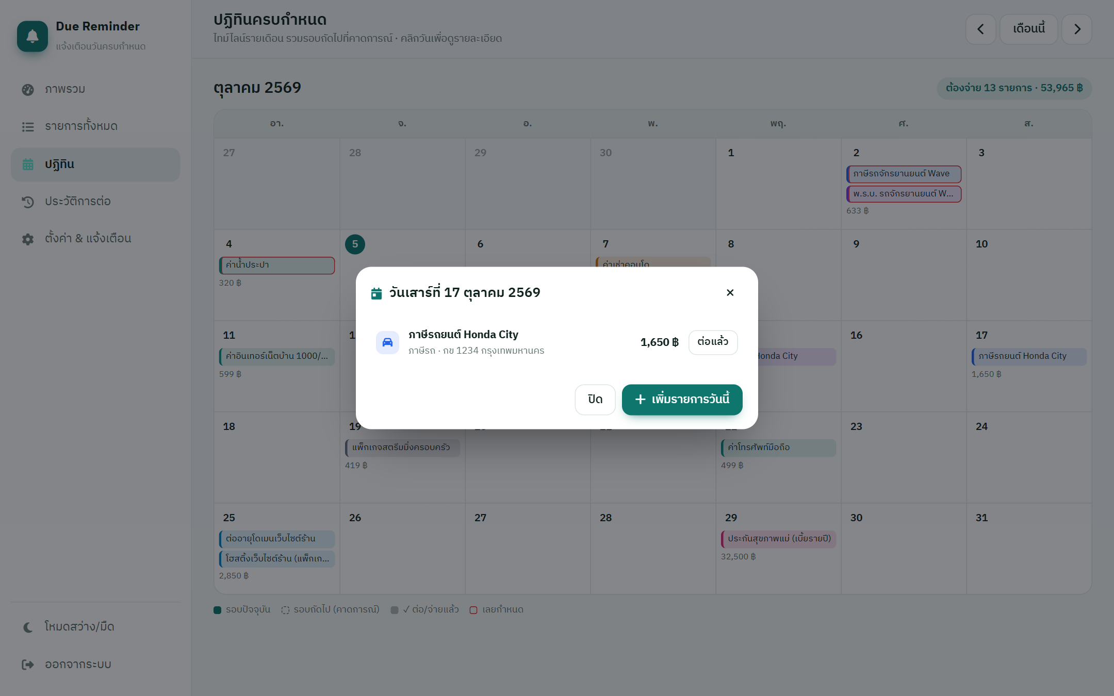Select the รายการทั้งหมด list icon
The height and width of the screenshot is (696, 1114).
(28, 127)
